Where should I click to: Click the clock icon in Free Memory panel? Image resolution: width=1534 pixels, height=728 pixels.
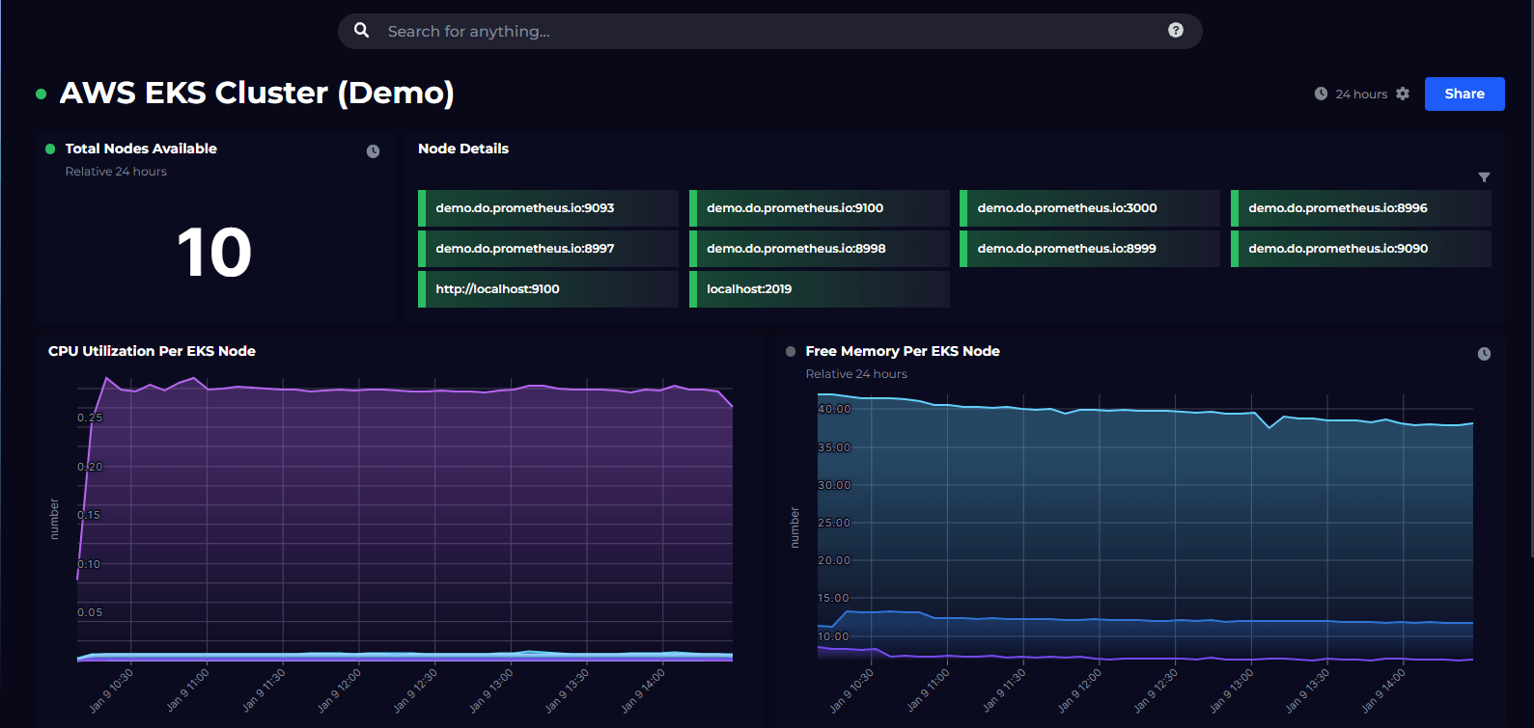point(1484,354)
